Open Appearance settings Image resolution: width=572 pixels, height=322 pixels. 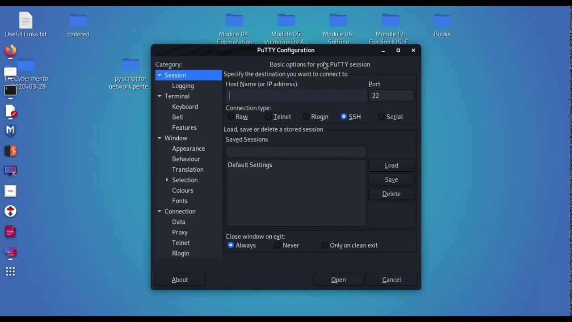[x=189, y=148]
